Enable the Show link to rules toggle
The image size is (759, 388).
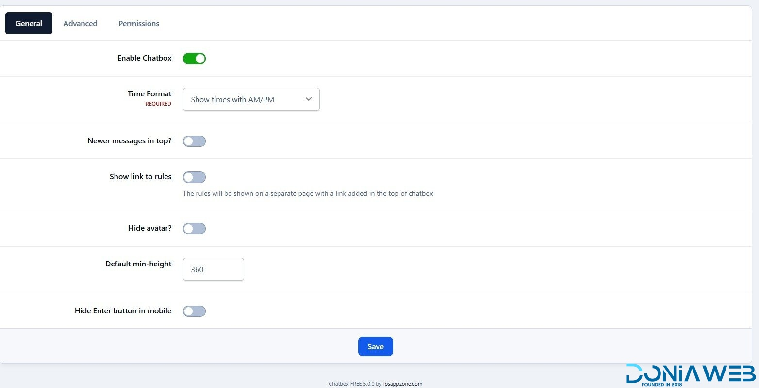point(194,177)
